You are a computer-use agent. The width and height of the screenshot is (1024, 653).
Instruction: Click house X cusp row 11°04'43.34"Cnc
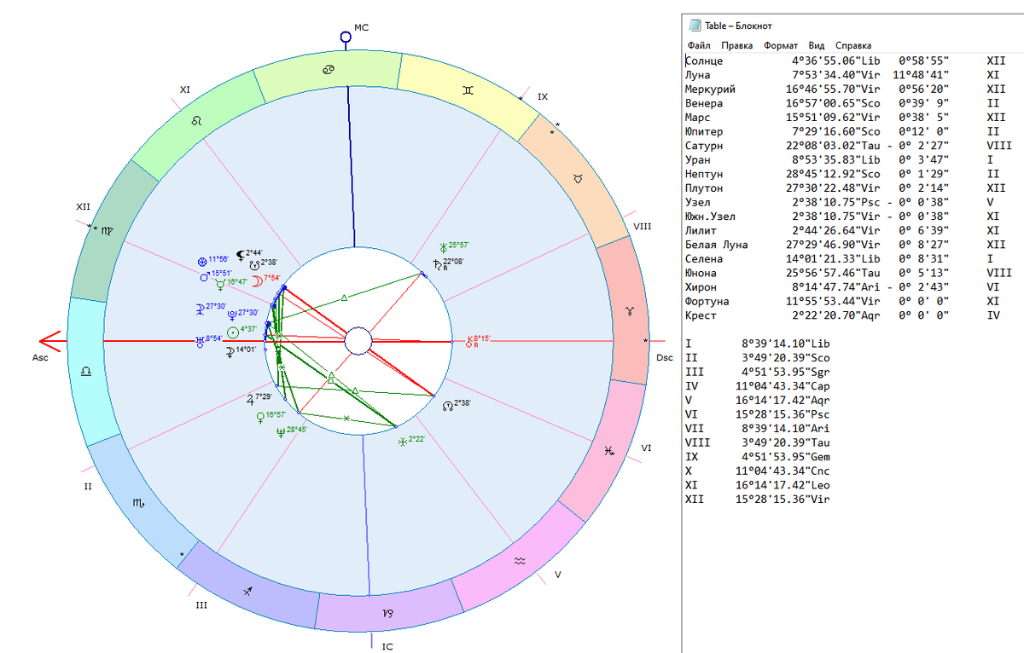tap(757, 471)
